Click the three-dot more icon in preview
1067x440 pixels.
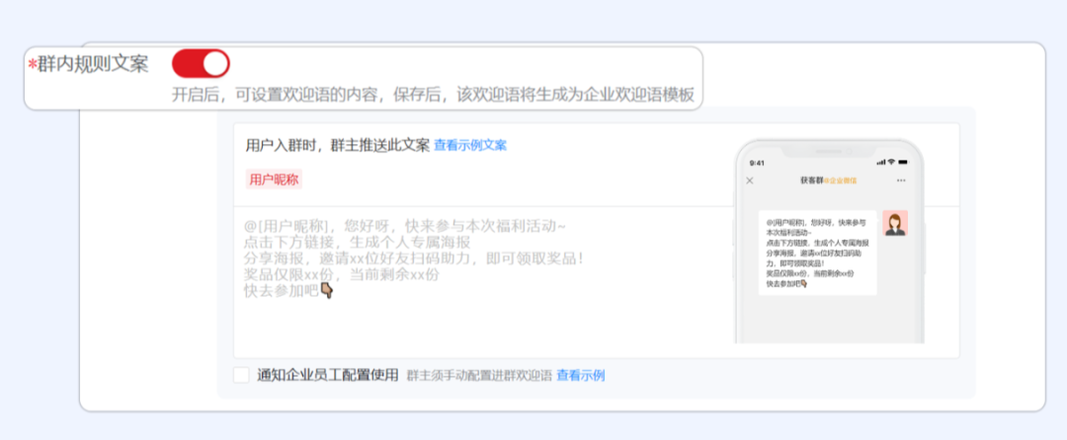coord(900,181)
